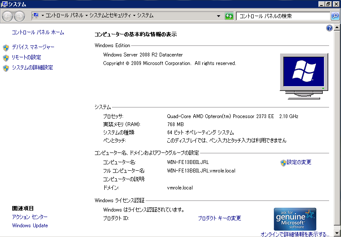The height and width of the screenshot is (237, 341).
Task: Select システム in the address breadcrumb
Action: [x=145, y=16]
